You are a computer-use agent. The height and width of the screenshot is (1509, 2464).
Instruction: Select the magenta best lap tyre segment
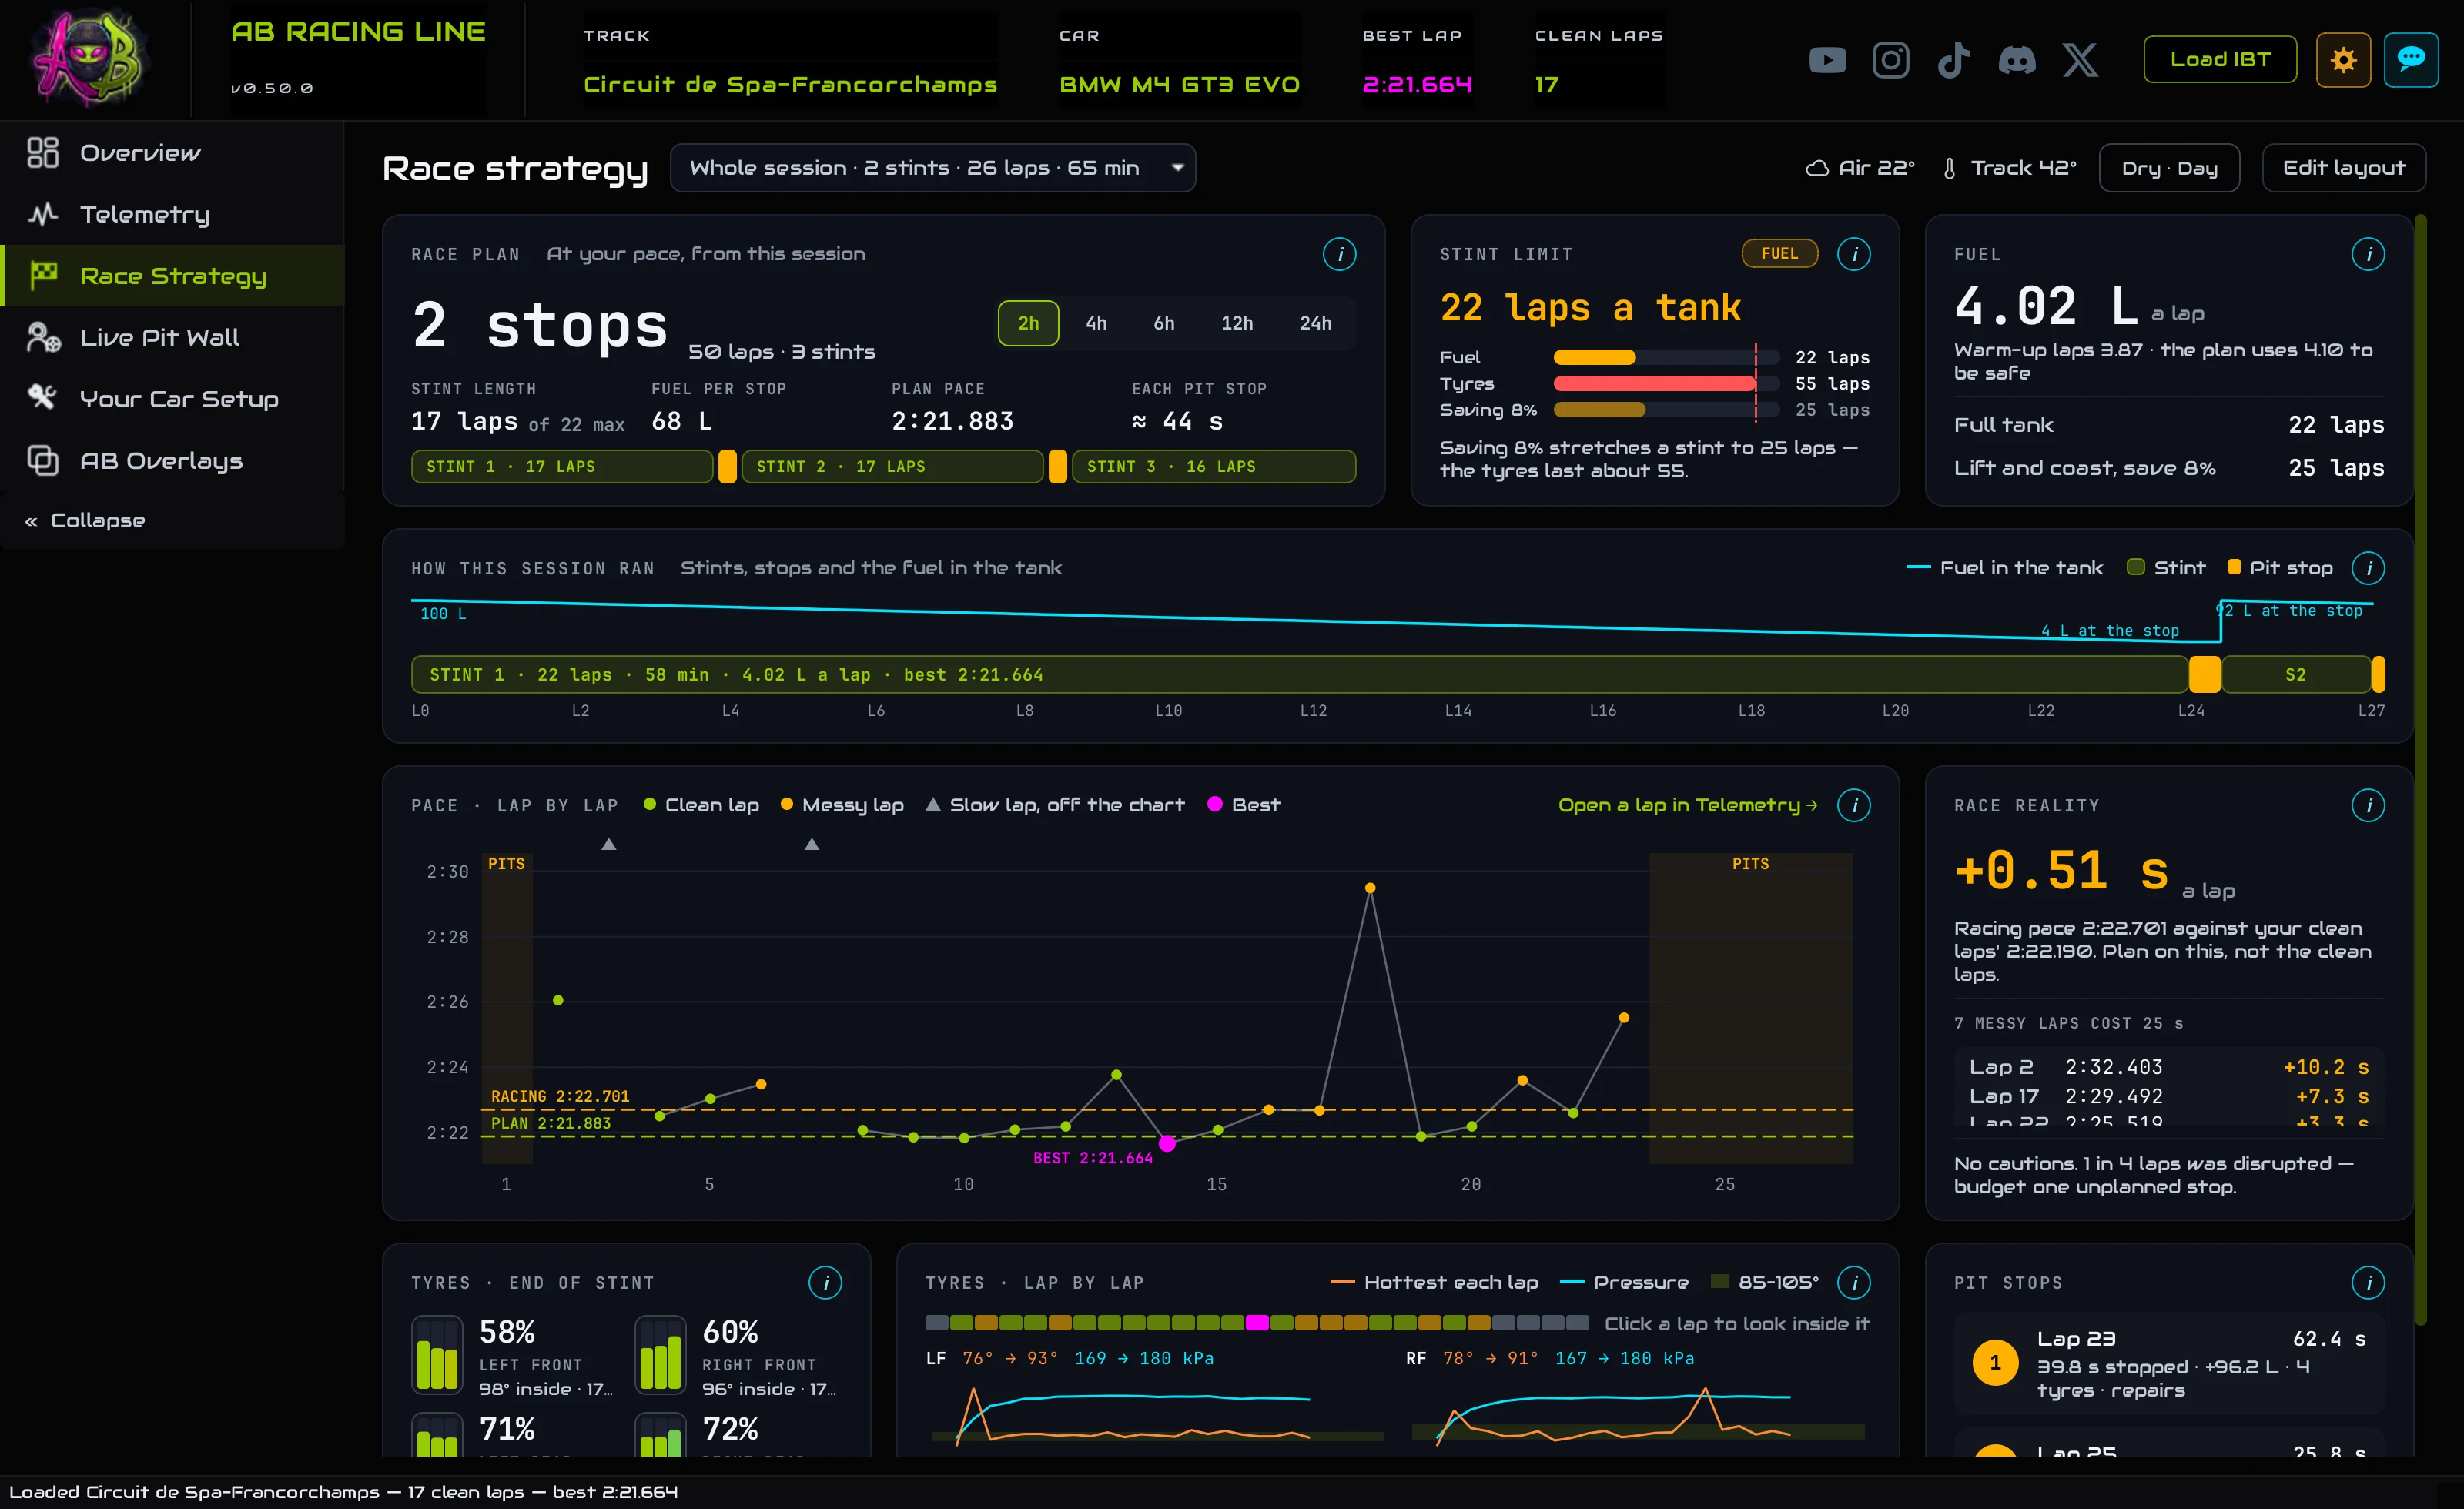point(1257,1323)
